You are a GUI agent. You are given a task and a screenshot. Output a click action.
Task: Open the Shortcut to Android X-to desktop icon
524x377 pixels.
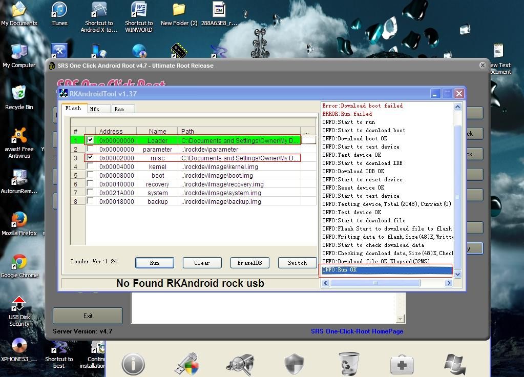[x=99, y=17]
